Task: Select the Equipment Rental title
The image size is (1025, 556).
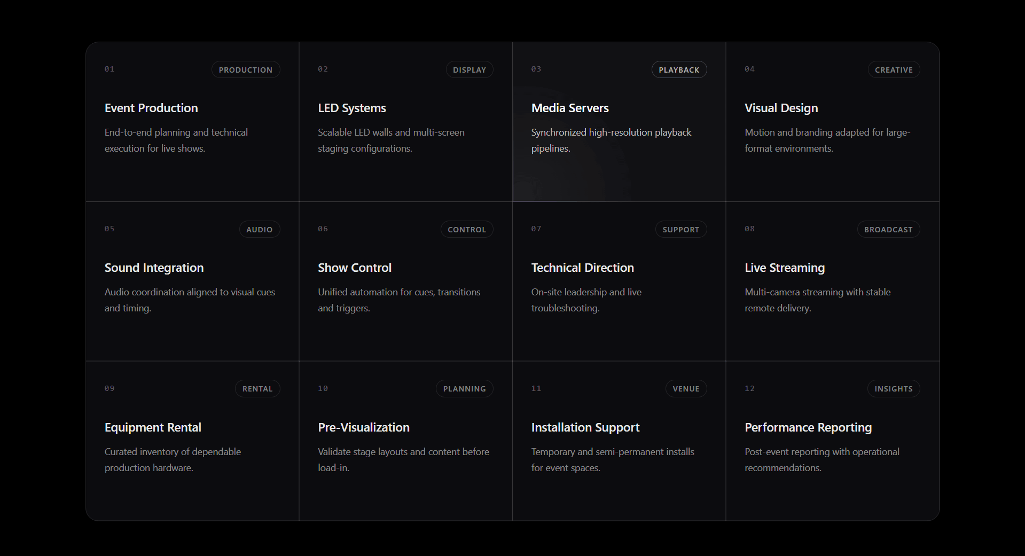Action: point(153,427)
